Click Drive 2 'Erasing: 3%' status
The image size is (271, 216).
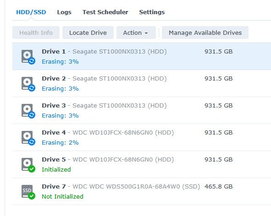pos(60,89)
